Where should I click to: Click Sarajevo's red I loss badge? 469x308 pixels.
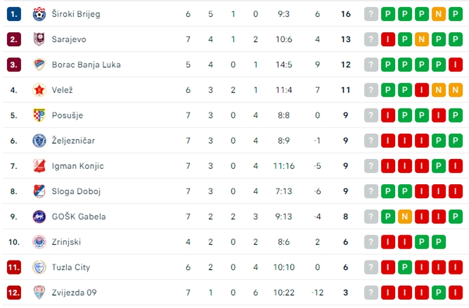coord(388,39)
